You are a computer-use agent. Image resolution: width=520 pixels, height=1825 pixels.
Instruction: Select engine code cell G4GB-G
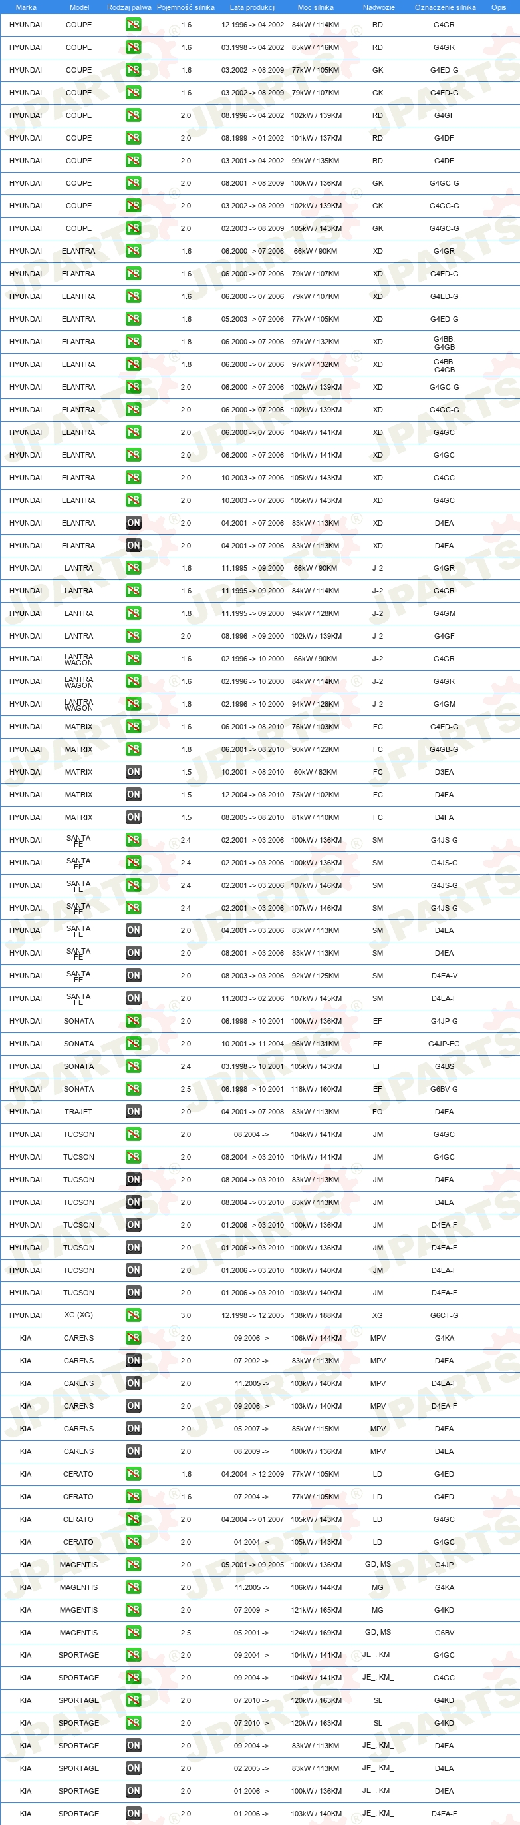pos(444,749)
